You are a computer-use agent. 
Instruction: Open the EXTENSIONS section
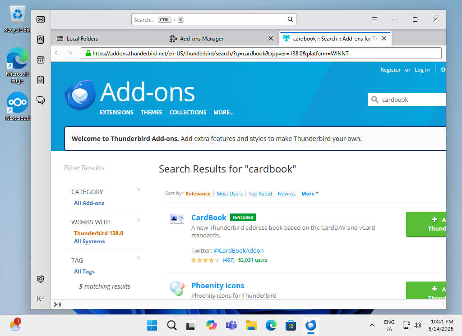click(x=116, y=113)
